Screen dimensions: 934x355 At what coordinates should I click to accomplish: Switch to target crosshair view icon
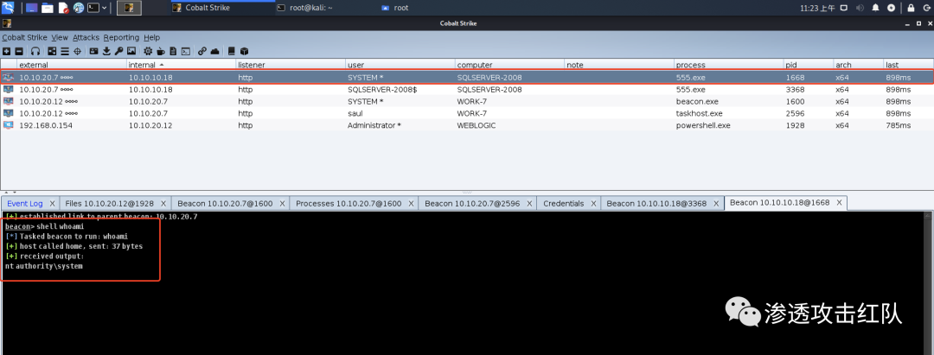coord(77,51)
